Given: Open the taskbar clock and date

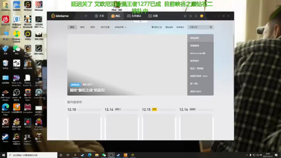Looking at the screenshot, I should [268, 155].
